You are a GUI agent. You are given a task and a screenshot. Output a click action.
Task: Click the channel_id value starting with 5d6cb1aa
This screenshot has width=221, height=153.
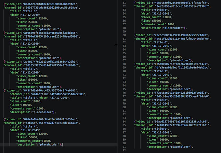(x=182, y=96)
